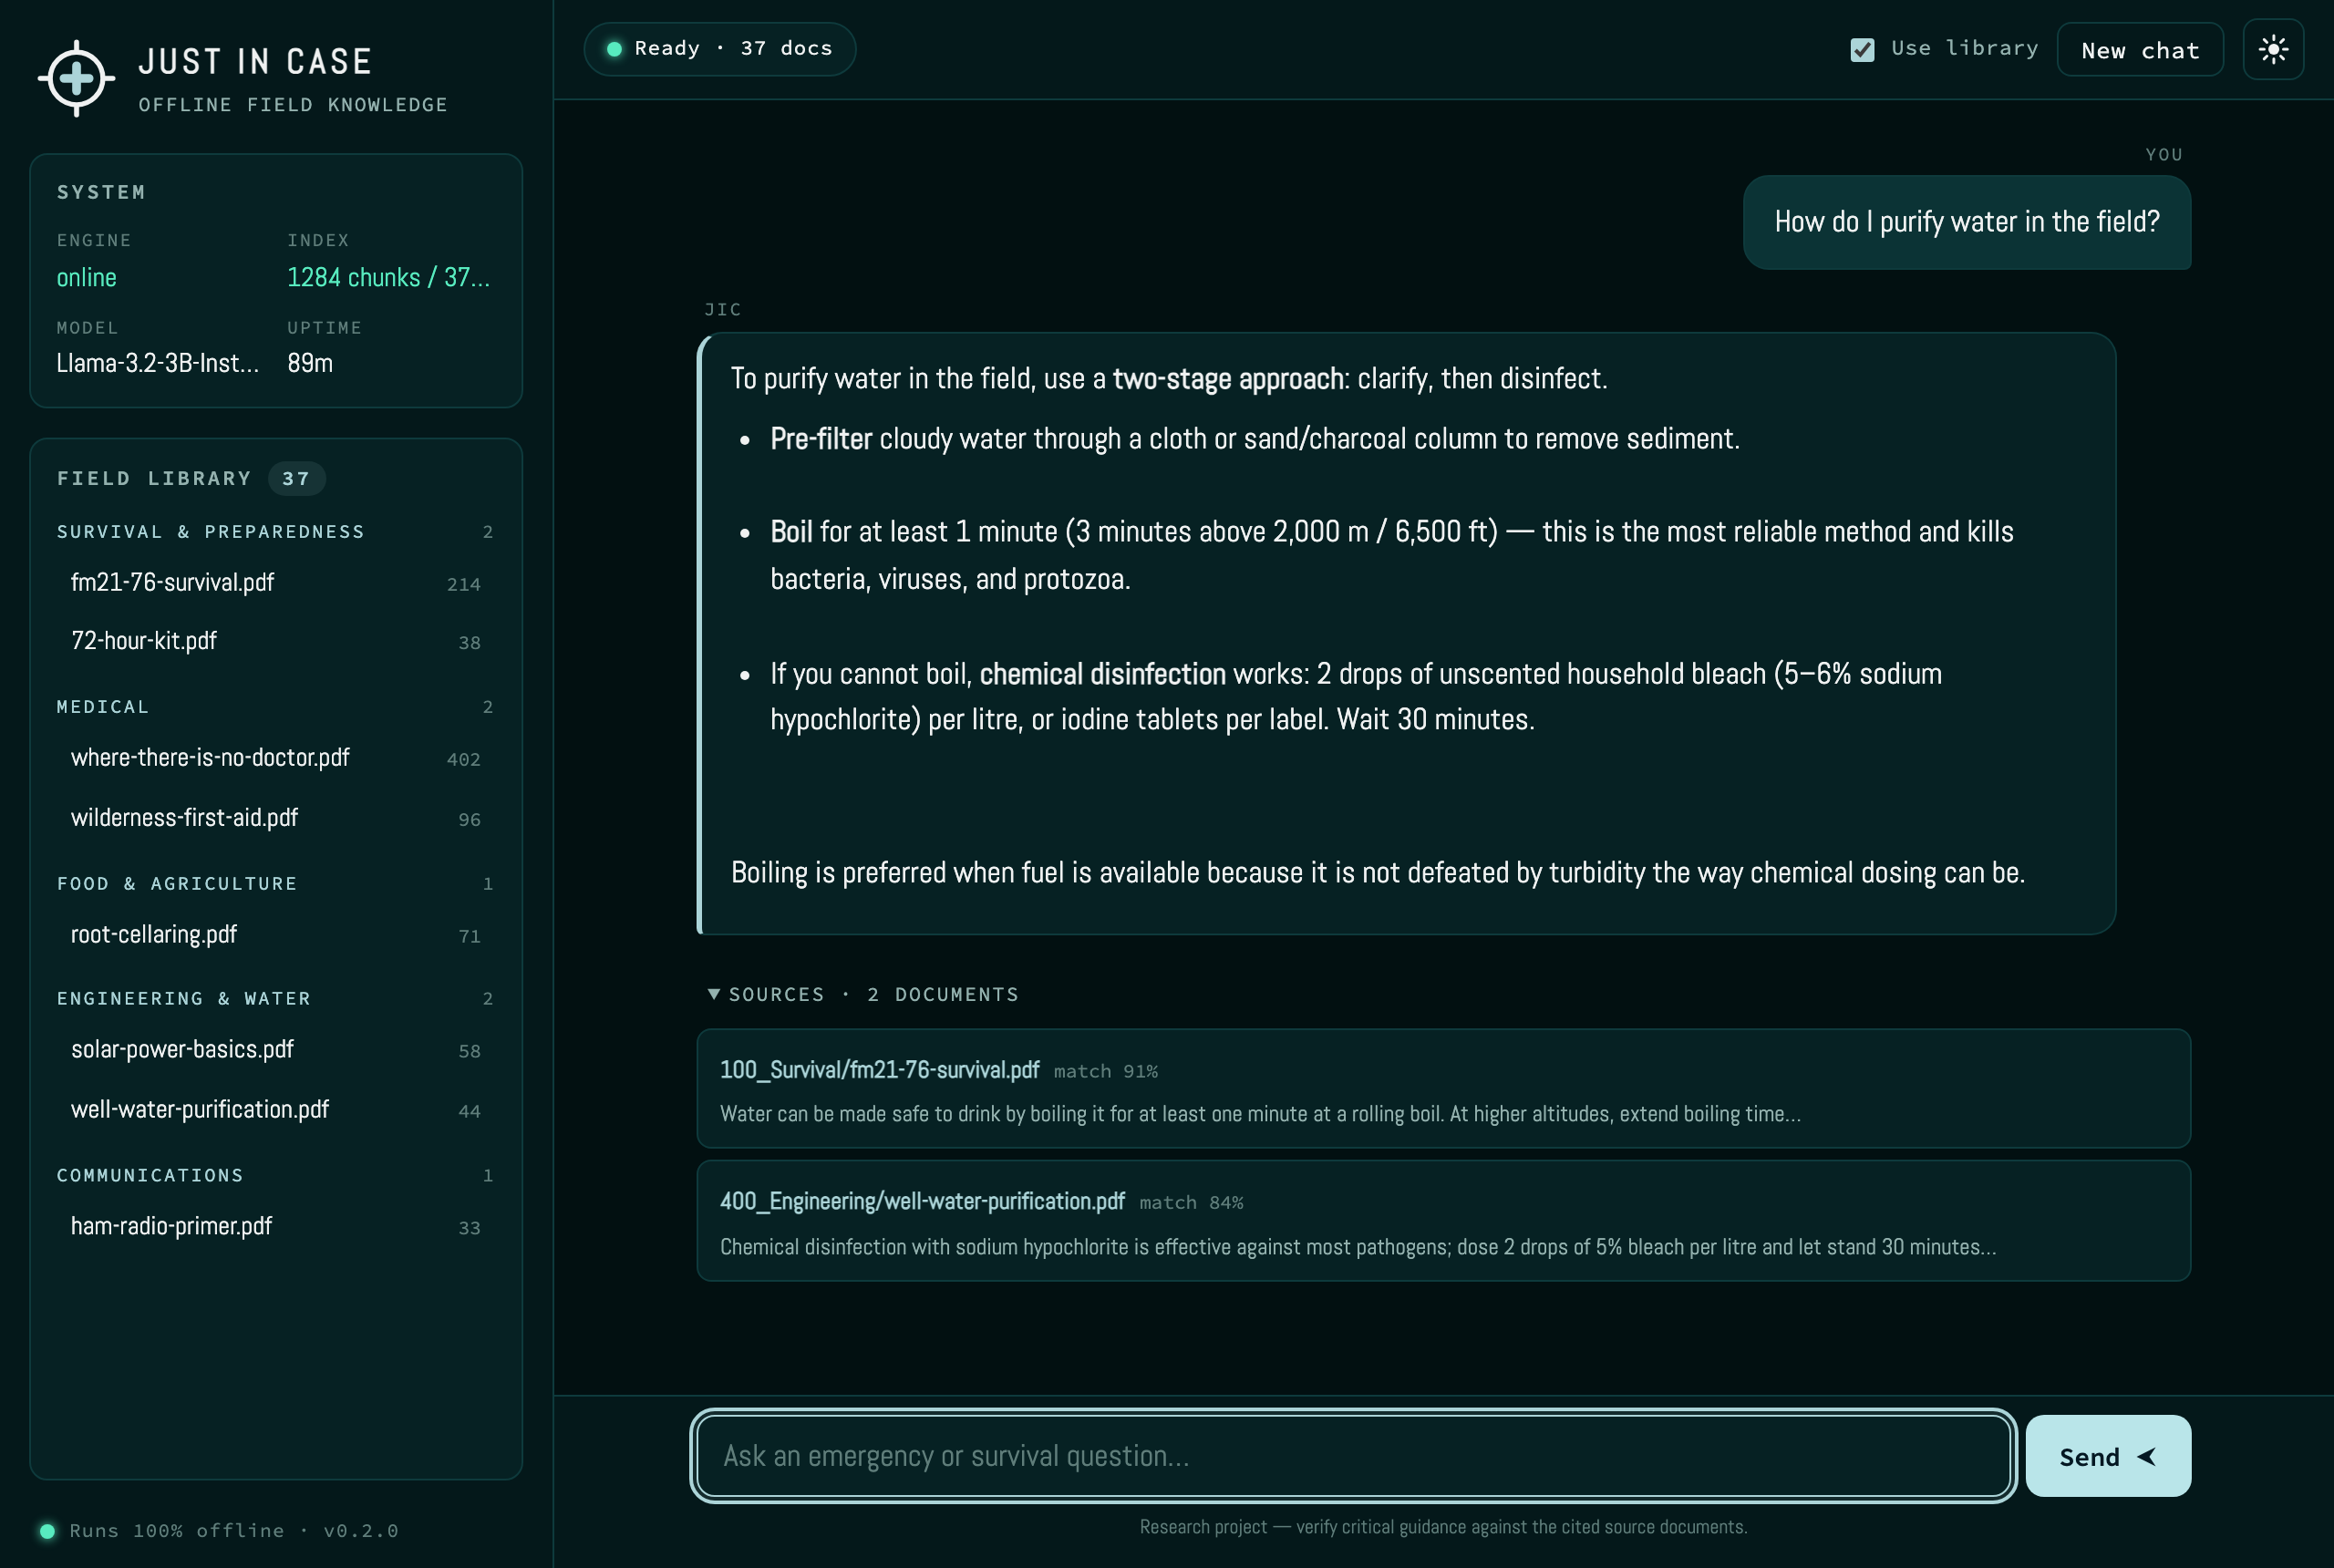Screen dimensions: 2334x1568
Task: Focus the emergency question input field
Action: [1353, 1456]
